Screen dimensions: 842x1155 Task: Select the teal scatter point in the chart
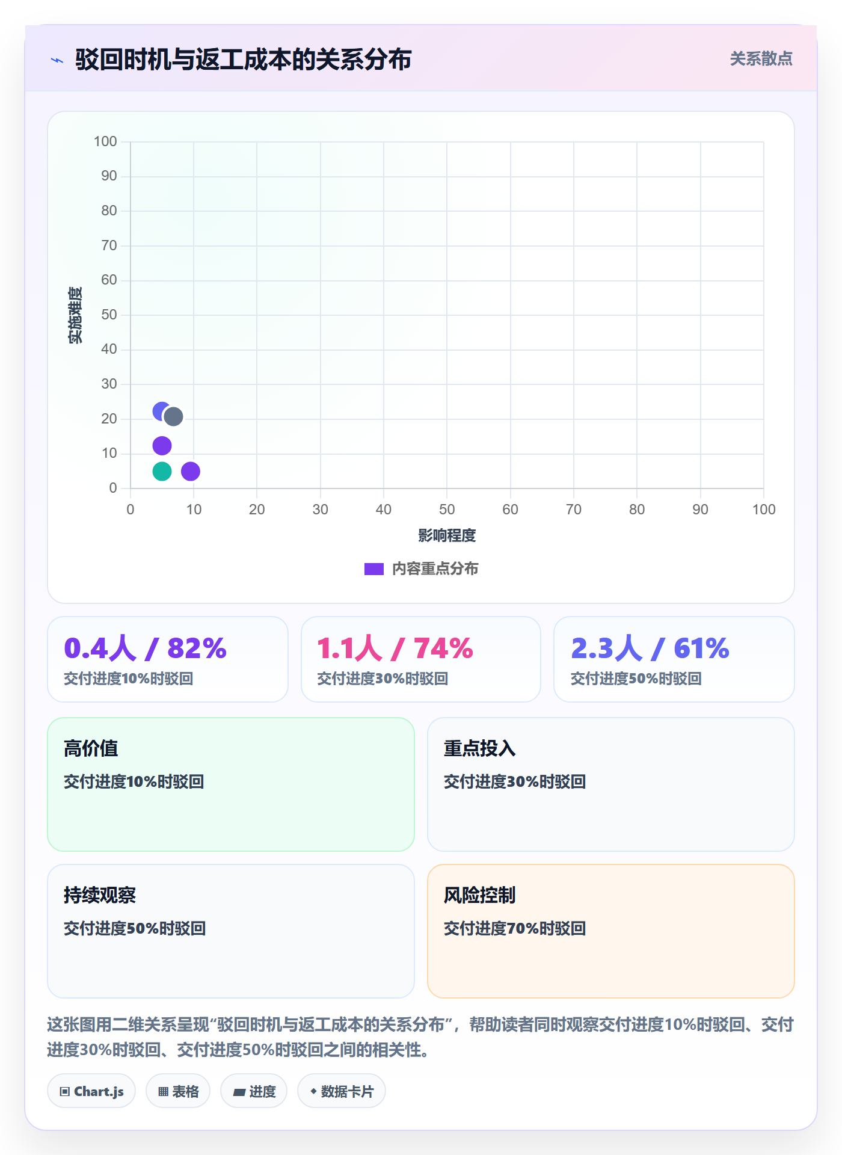pos(162,471)
